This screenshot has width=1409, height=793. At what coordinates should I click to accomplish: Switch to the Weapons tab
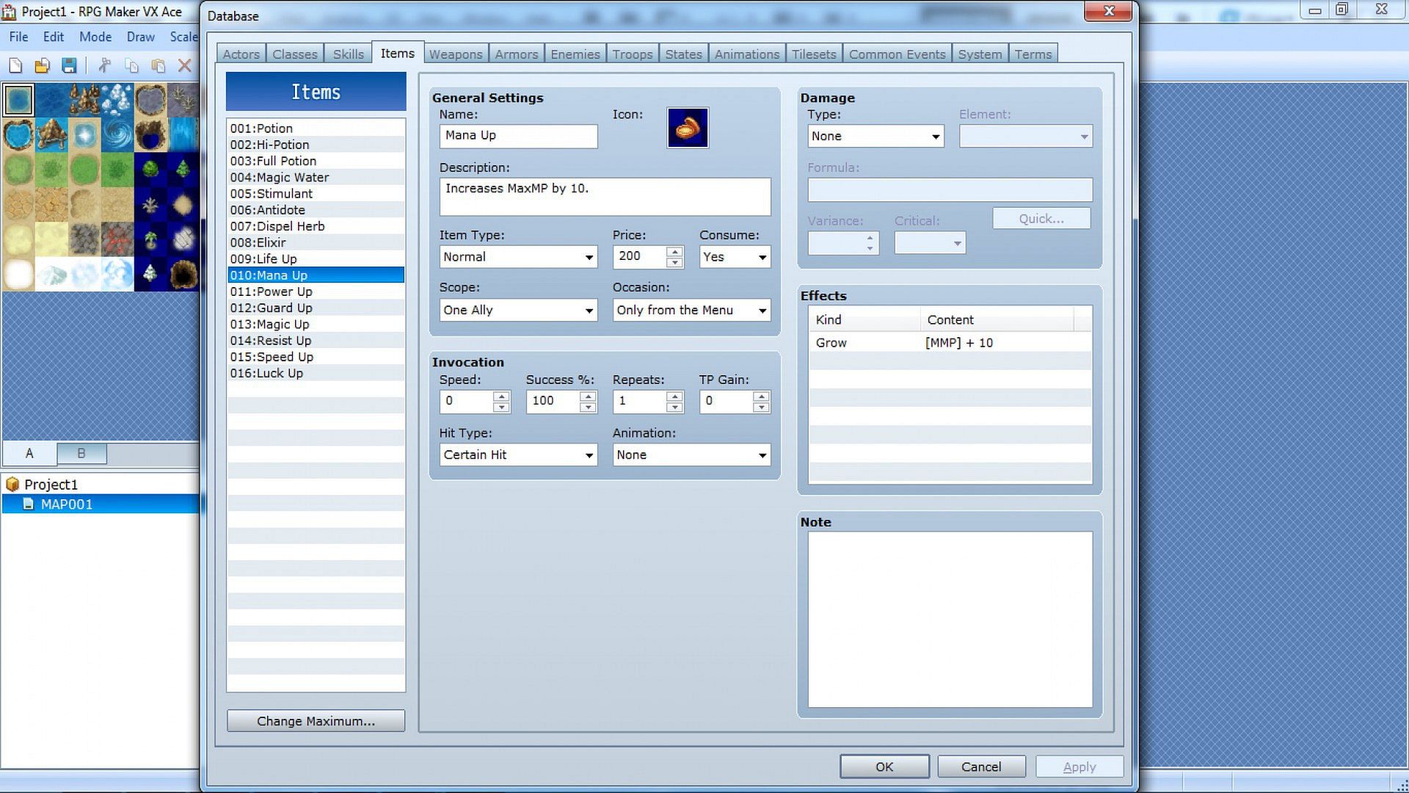tap(455, 54)
